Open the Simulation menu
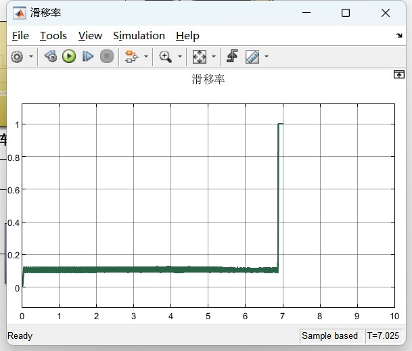The image size is (412, 351). [x=139, y=36]
